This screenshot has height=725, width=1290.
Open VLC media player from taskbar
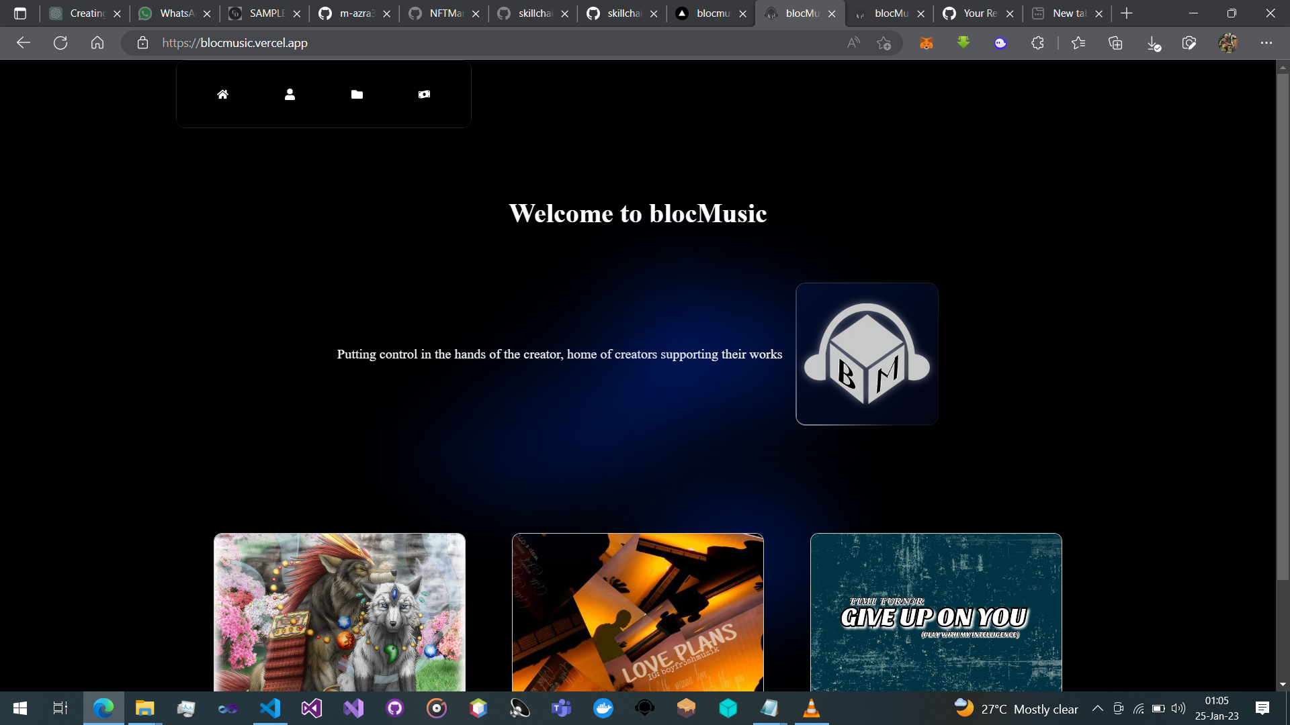(812, 708)
